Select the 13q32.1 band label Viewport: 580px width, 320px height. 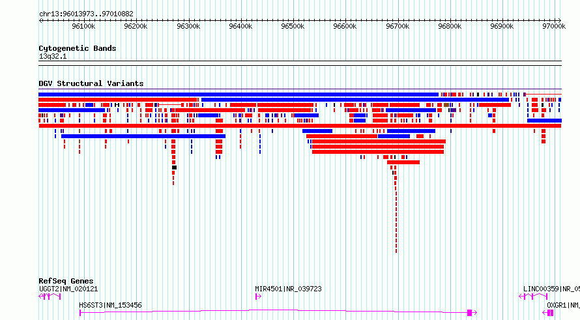[x=53, y=56]
